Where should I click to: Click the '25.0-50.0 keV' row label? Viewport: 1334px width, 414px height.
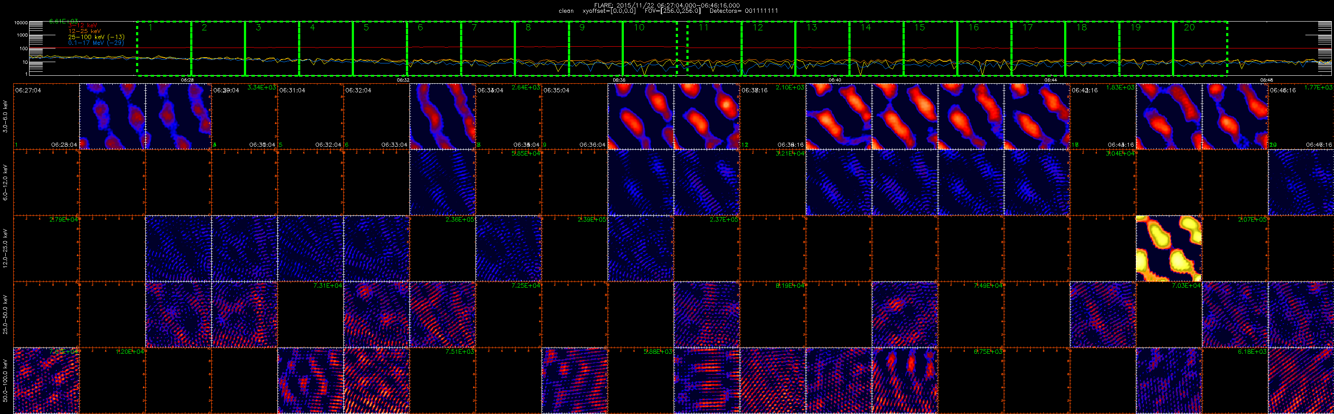coord(5,314)
